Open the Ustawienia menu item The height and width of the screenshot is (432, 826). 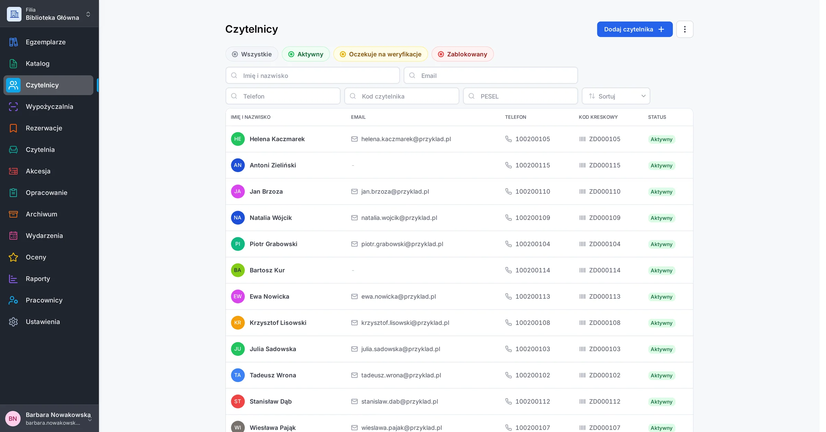[x=48, y=322]
